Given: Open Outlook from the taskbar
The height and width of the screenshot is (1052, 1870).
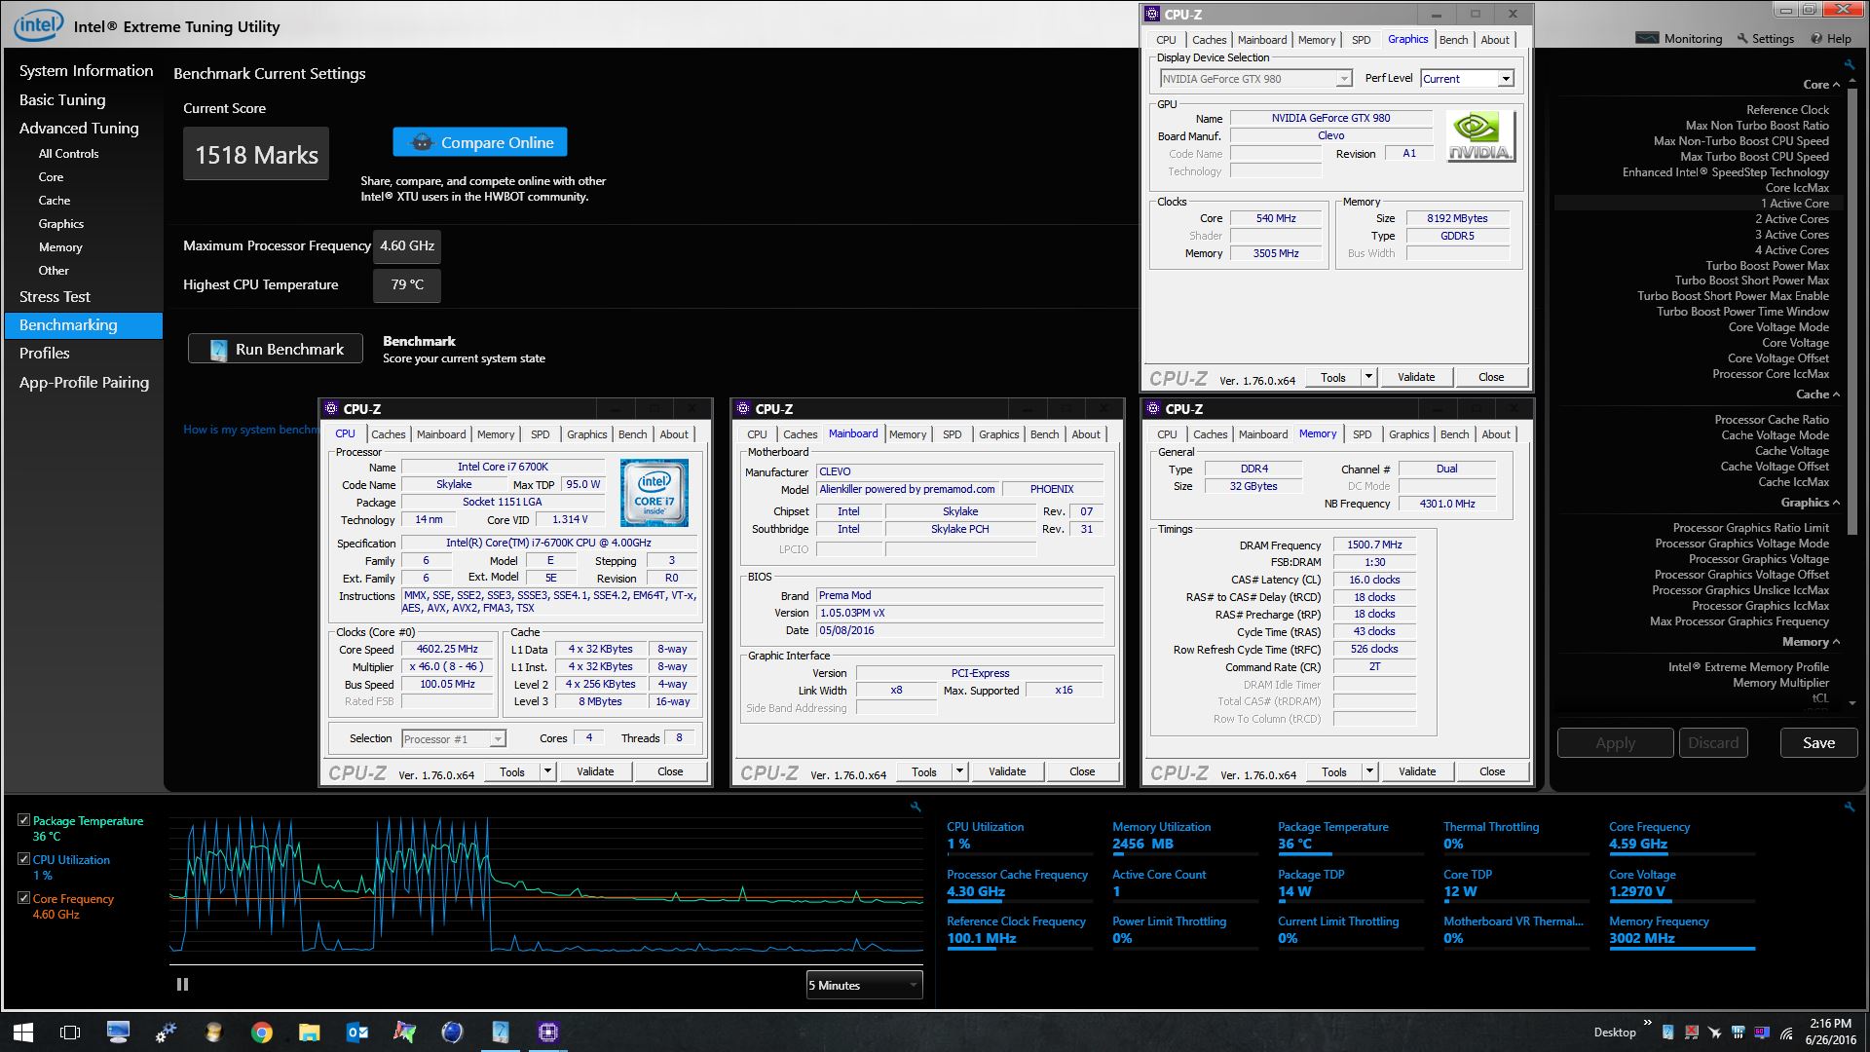Looking at the screenshot, I should coord(356,1032).
